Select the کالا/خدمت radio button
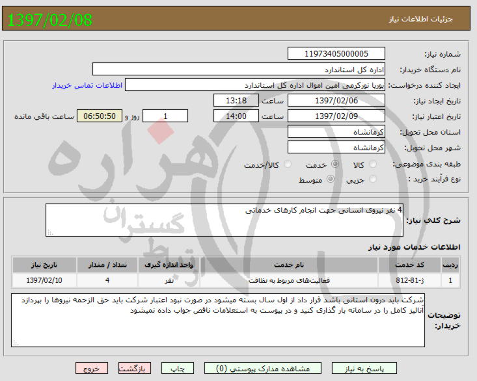 pyautogui.click(x=287, y=164)
